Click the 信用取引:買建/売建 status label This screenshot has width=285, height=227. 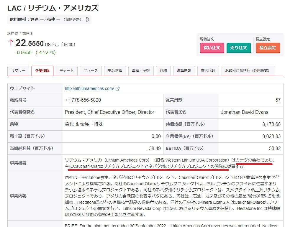pyautogui.click(x=35, y=20)
